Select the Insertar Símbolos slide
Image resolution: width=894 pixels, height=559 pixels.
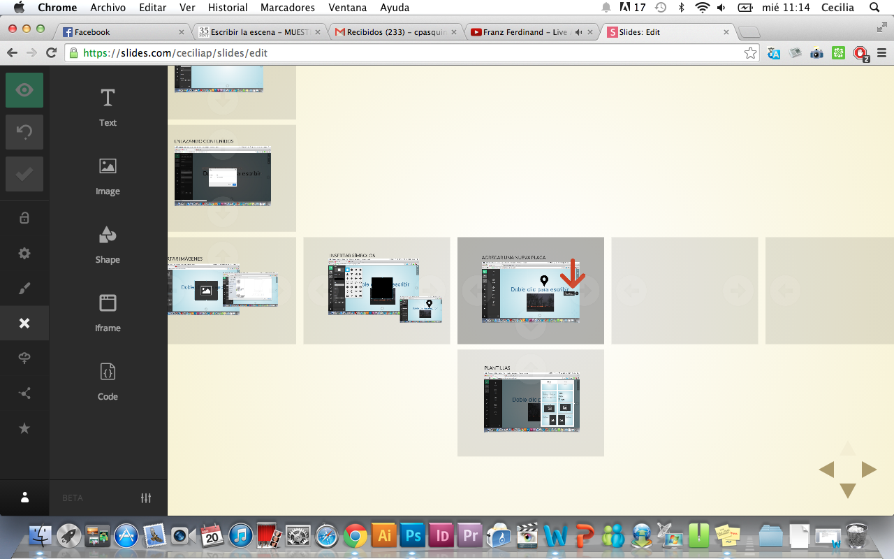coord(376,291)
